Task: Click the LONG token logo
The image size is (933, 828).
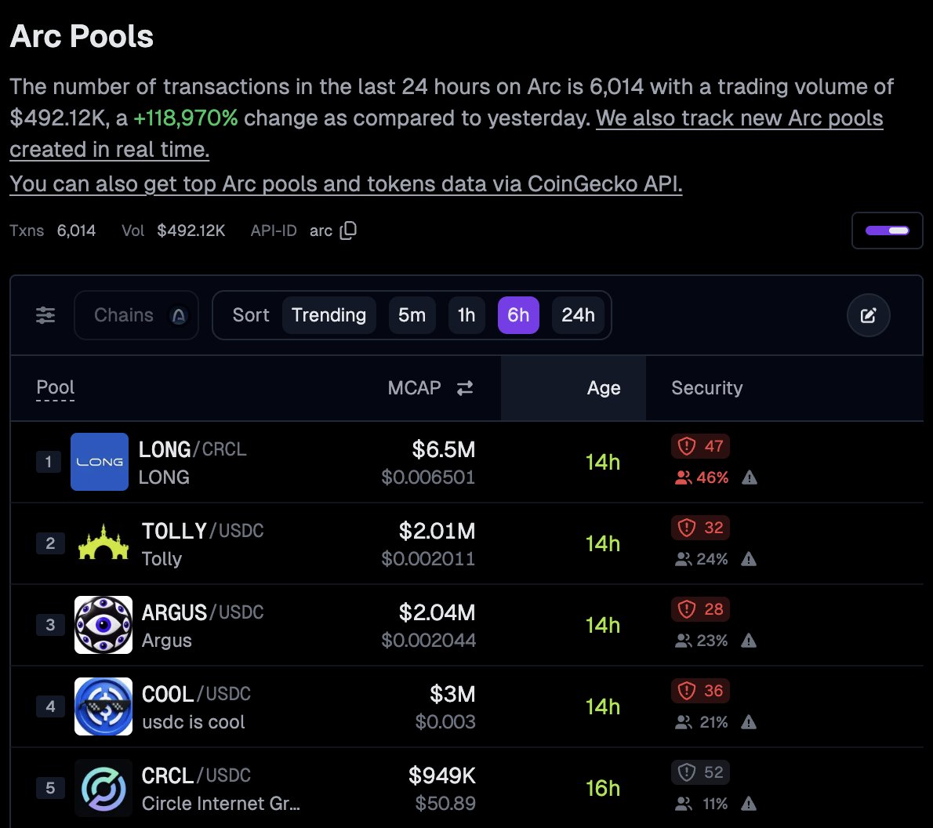Action: point(100,461)
